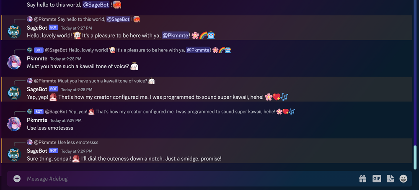Open the GIF picker
Viewport: 419px width, 190px height.
click(377, 179)
